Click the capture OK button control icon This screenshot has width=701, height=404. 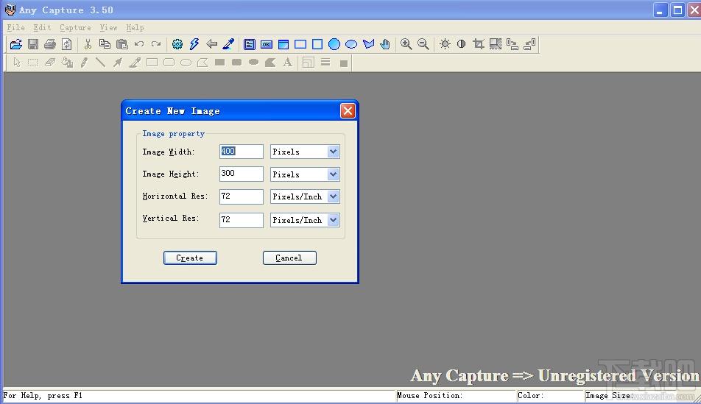(267, 44)
